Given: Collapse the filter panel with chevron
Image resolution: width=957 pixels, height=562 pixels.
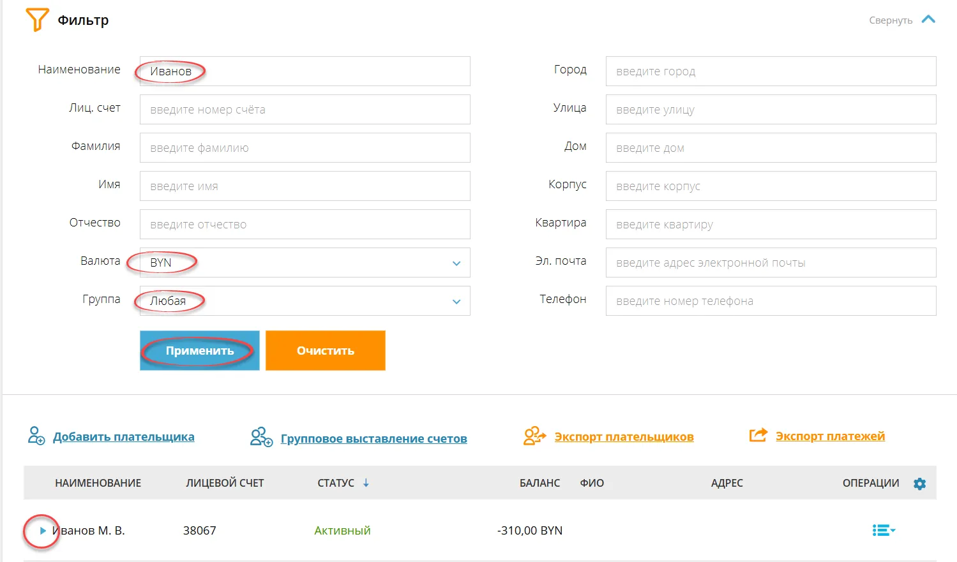Looking at the screenshot, I should (928, 20).
